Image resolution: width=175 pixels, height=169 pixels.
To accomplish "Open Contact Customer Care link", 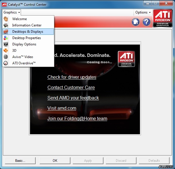I will [x=71, y=87].
